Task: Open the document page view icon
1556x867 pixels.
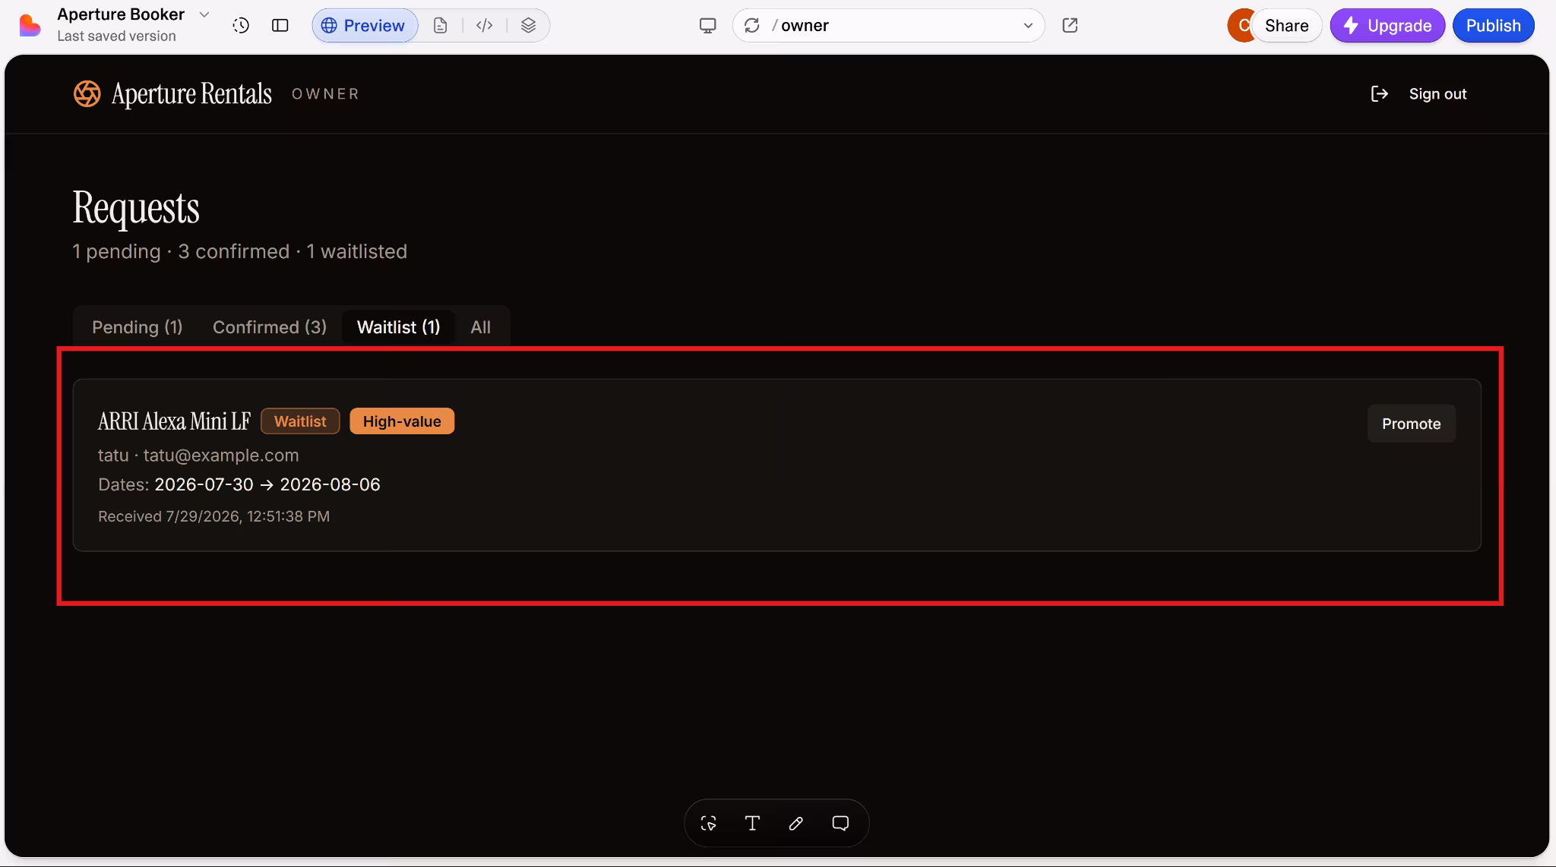Action: (x=441, y=26)
